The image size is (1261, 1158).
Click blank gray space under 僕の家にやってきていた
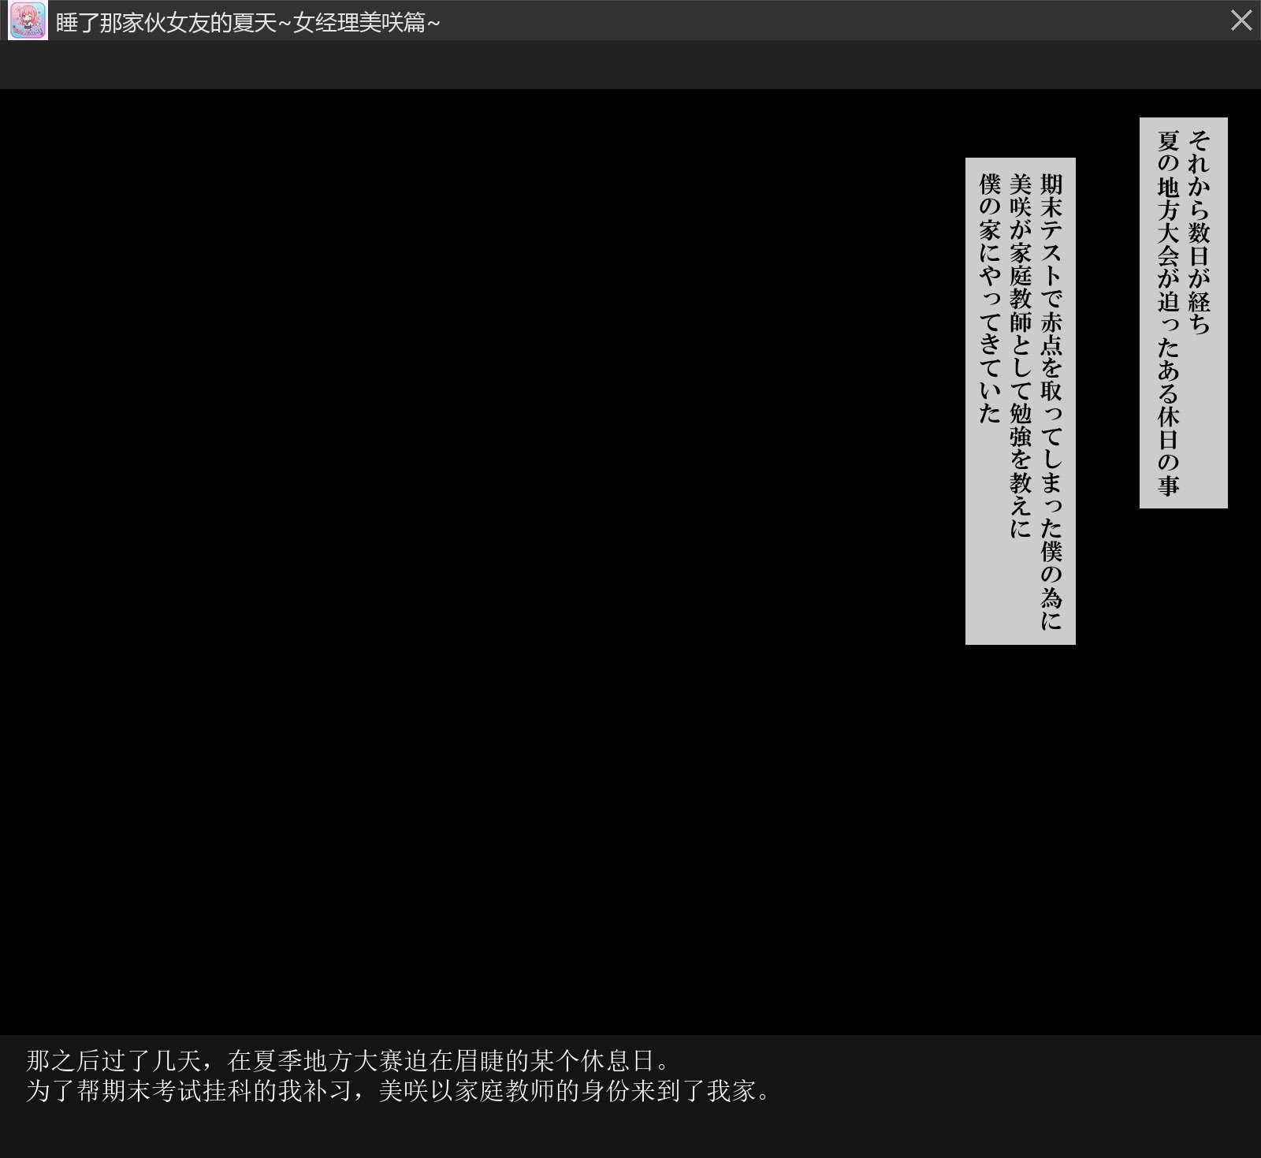[x=990, y=536]
